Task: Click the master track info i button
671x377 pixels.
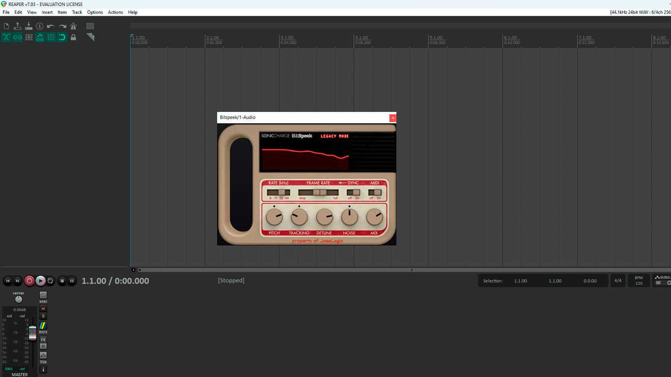Action: 43,369
